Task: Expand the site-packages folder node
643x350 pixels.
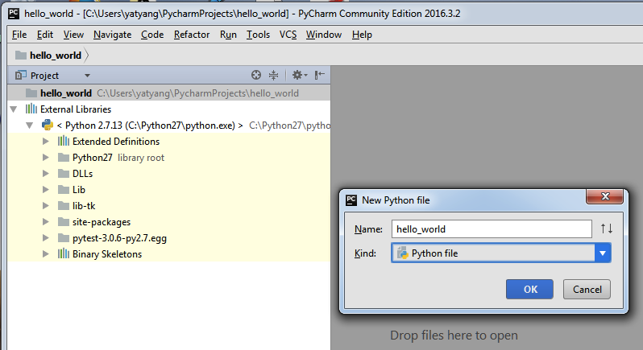Action: (45, 221)
